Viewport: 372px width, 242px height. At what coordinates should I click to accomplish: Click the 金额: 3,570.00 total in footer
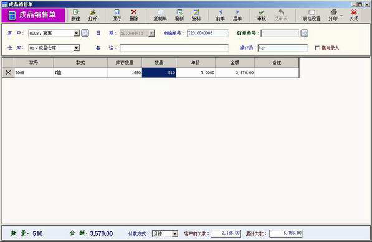[91, 233]
